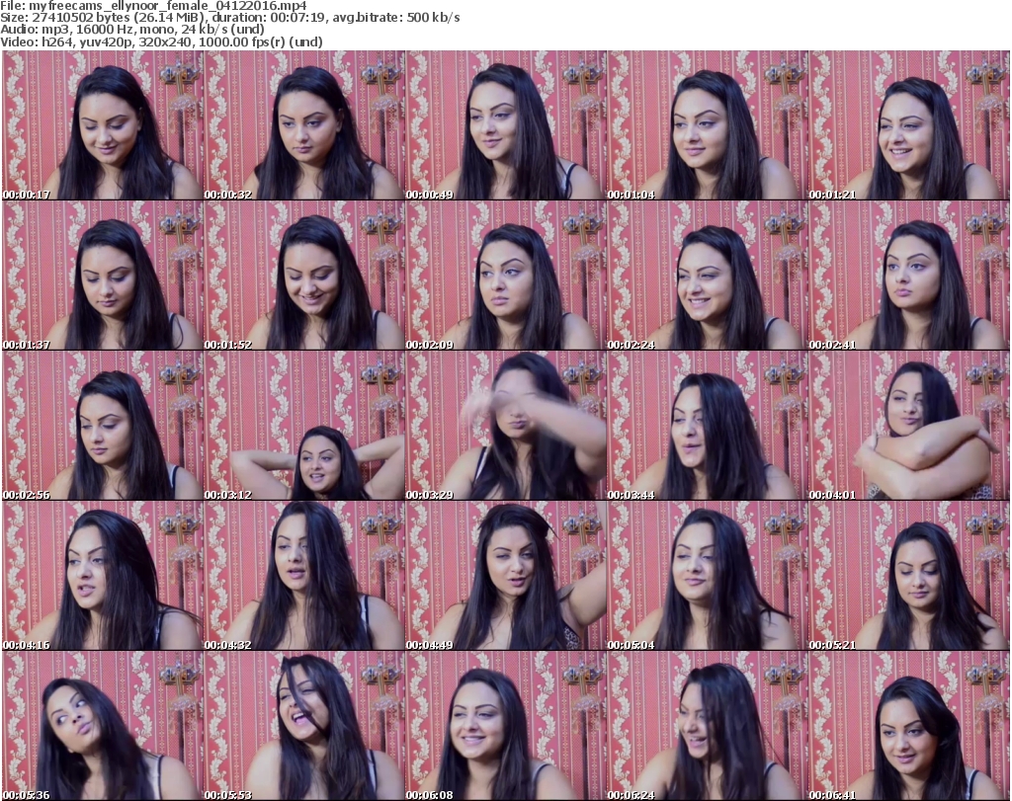Image resolution: width=1012 pixels, height=801 pixels.
Task: Click the Audio mp3 info line
Action: (x=132, y=30)
